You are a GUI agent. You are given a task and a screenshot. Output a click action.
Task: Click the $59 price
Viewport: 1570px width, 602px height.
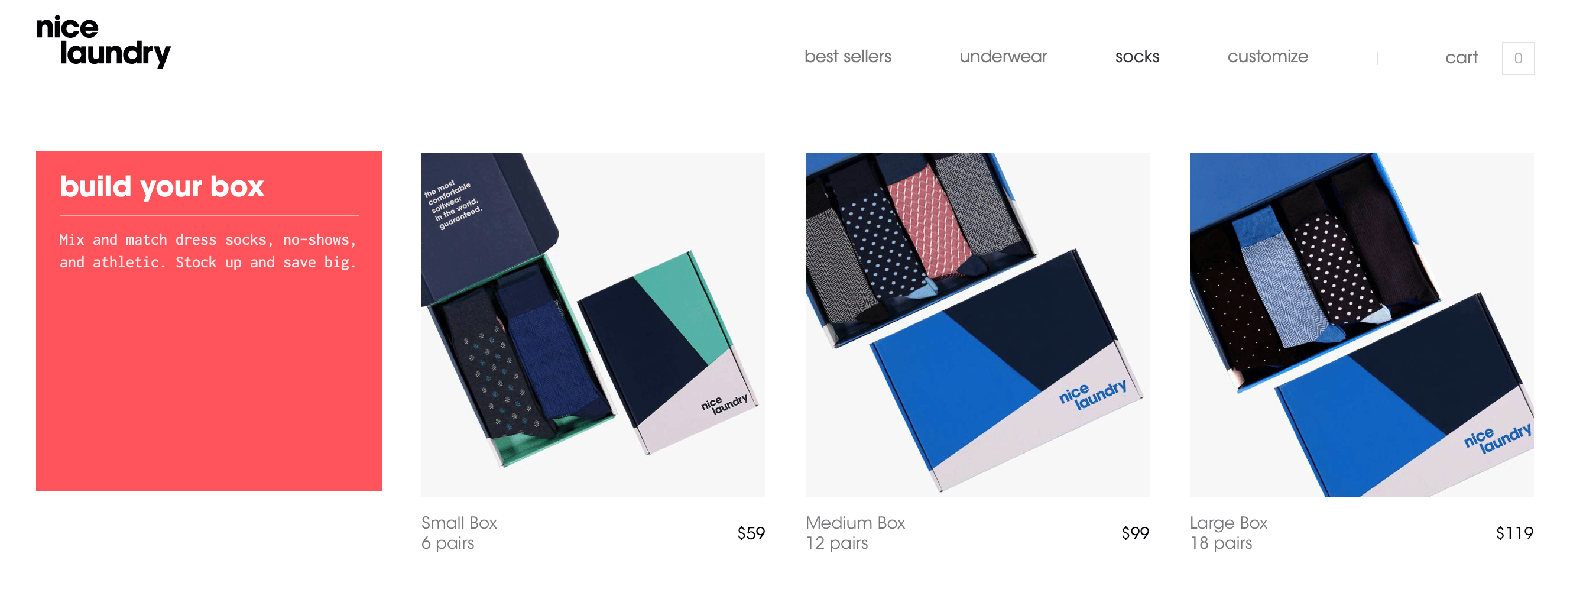point(751,533)
